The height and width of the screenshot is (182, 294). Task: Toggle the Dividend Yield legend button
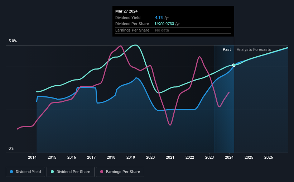pos(25,172)
